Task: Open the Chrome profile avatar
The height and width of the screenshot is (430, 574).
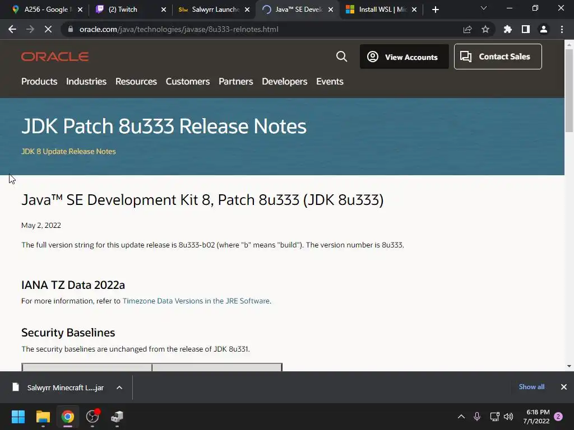Action: 544,29
